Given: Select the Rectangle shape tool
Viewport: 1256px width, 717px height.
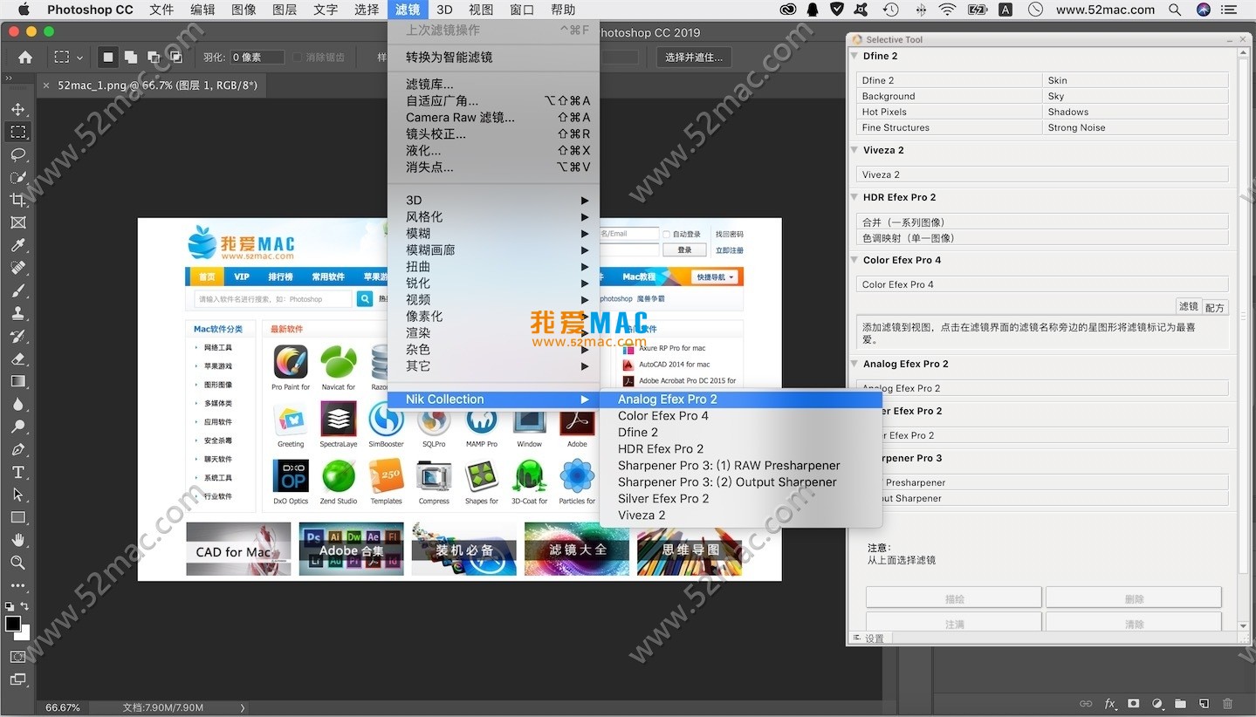Looking at the screenshot, I should point(17,517).
